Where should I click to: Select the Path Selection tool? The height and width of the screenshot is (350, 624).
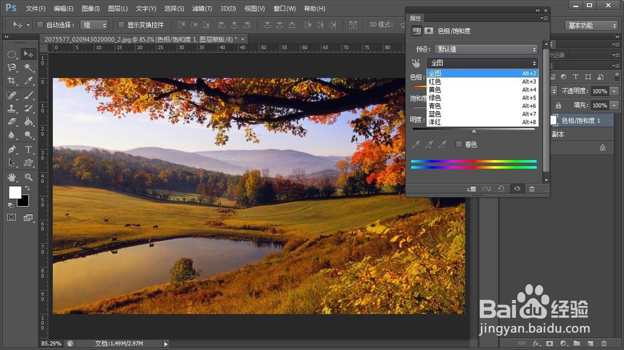[11, 163]
